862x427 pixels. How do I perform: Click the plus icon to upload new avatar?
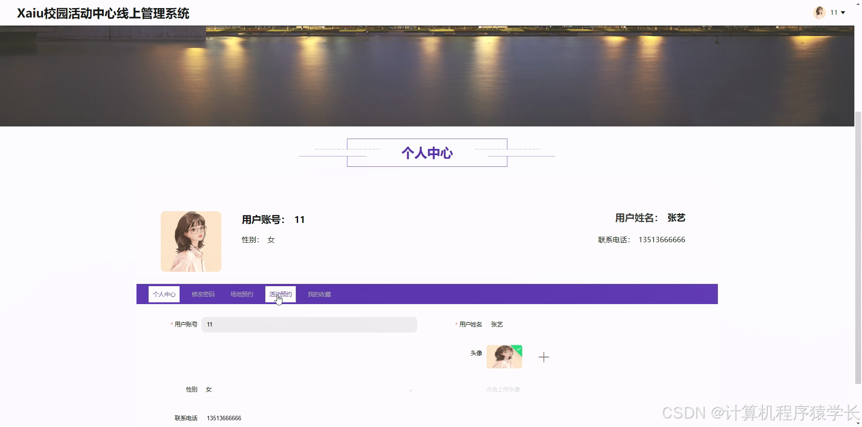click(544, 357)
